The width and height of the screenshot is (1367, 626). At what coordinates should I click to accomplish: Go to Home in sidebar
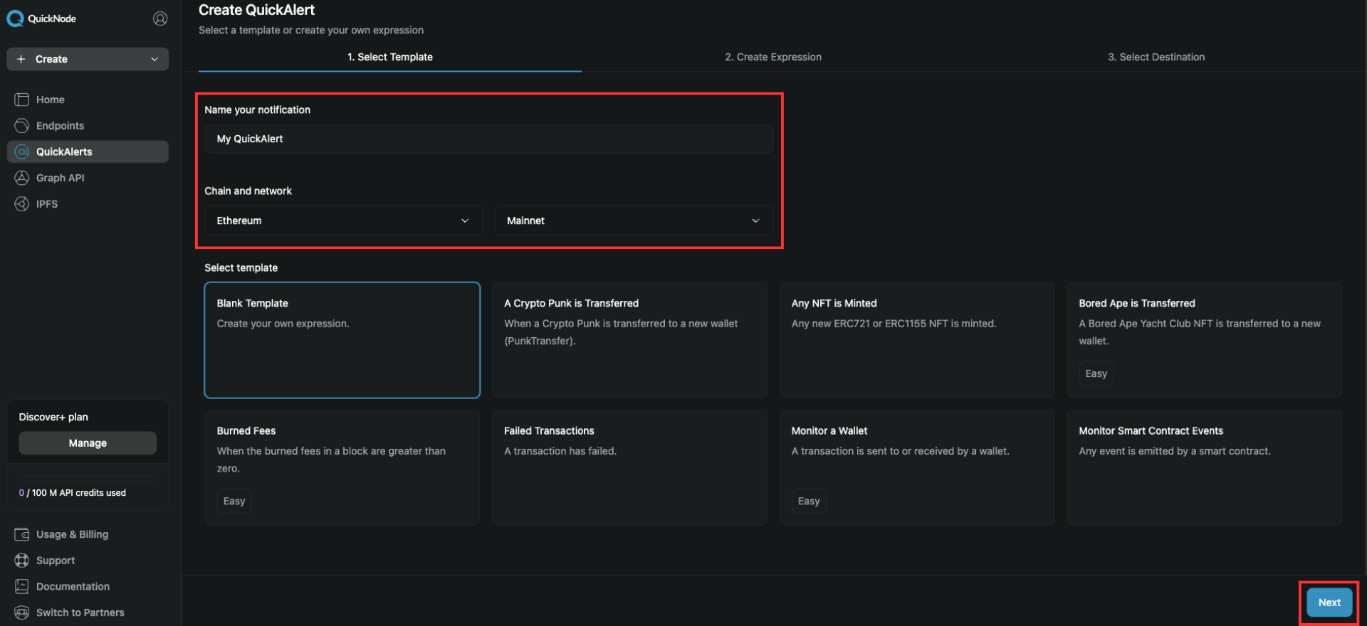[x=88, y=100]
